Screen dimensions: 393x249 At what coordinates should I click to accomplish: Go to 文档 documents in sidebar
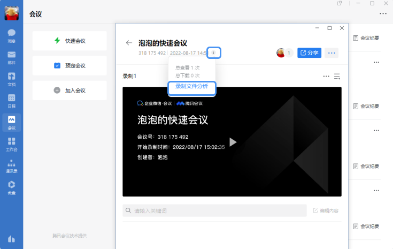click(x=11, y=79)
